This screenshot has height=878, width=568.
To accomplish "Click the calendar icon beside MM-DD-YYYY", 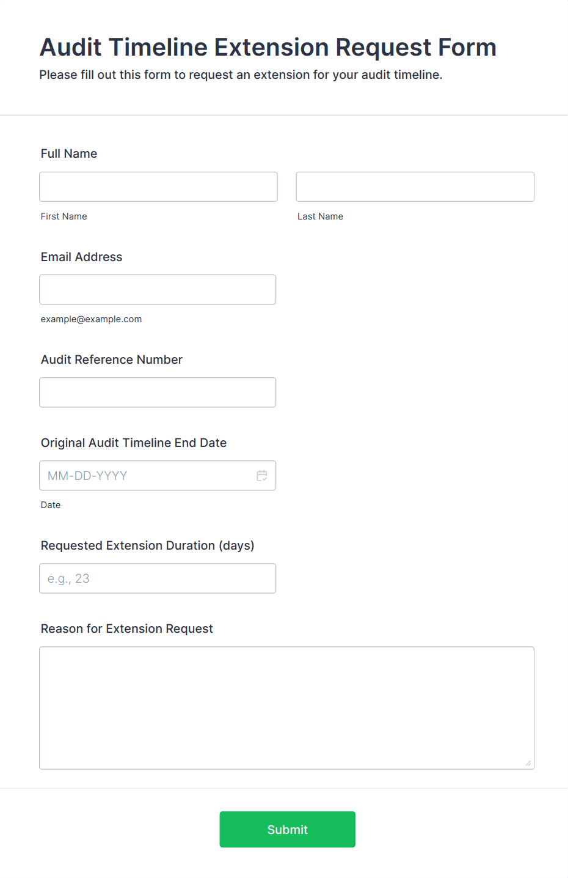I will pos(262,475).
